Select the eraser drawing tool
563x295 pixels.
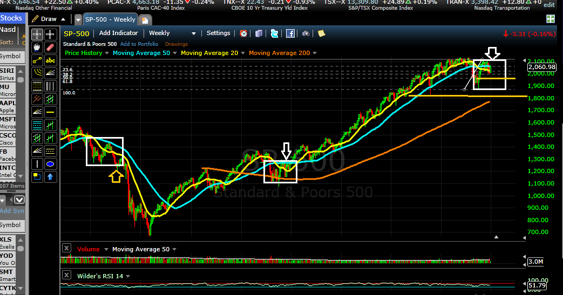click(50, 47)
